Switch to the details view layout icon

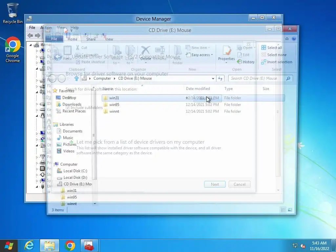pyautogui.click(x=283, y=210)
